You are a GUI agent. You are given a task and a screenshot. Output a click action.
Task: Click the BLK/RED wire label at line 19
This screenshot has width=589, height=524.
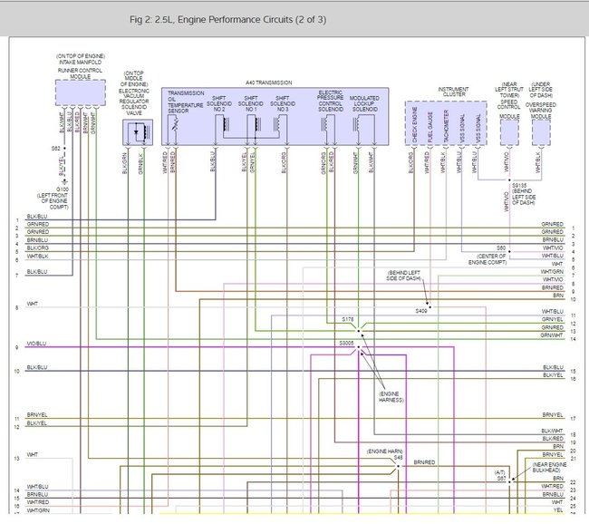point(553,439)
